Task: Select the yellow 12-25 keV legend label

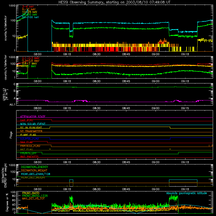Action: (x=30, y=12)
